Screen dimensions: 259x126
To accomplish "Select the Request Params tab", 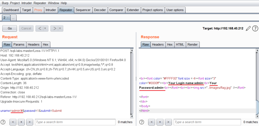I will pos(19,44).
